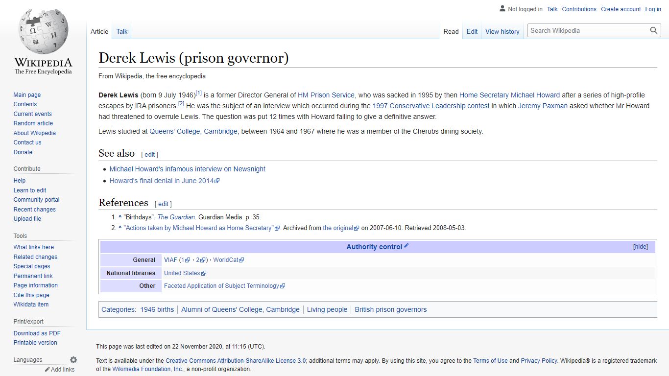The height and width of the screenshot is (376, 669).
Task: Open the Privacy Policy footer link
Action: tap(539, 360)
